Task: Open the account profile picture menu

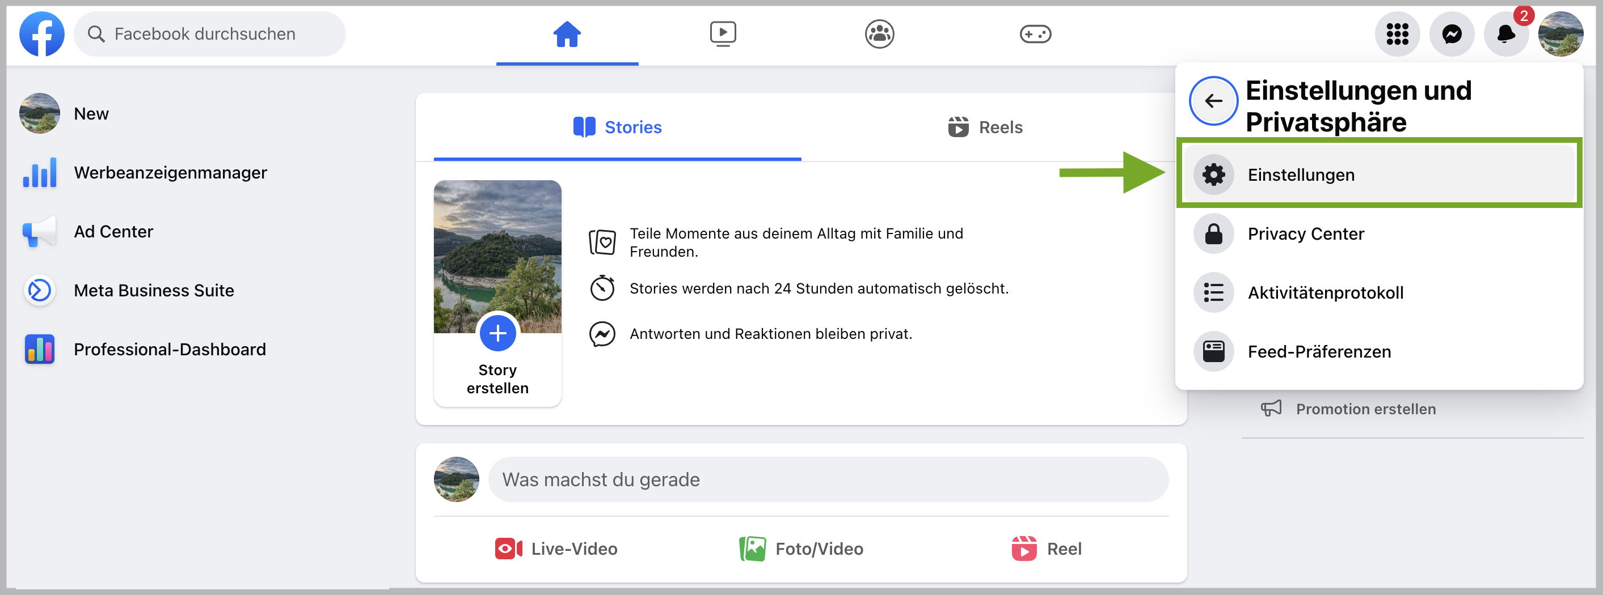Action: (1560, 33)
